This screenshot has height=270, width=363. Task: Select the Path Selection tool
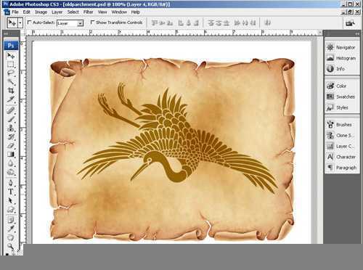11,200
